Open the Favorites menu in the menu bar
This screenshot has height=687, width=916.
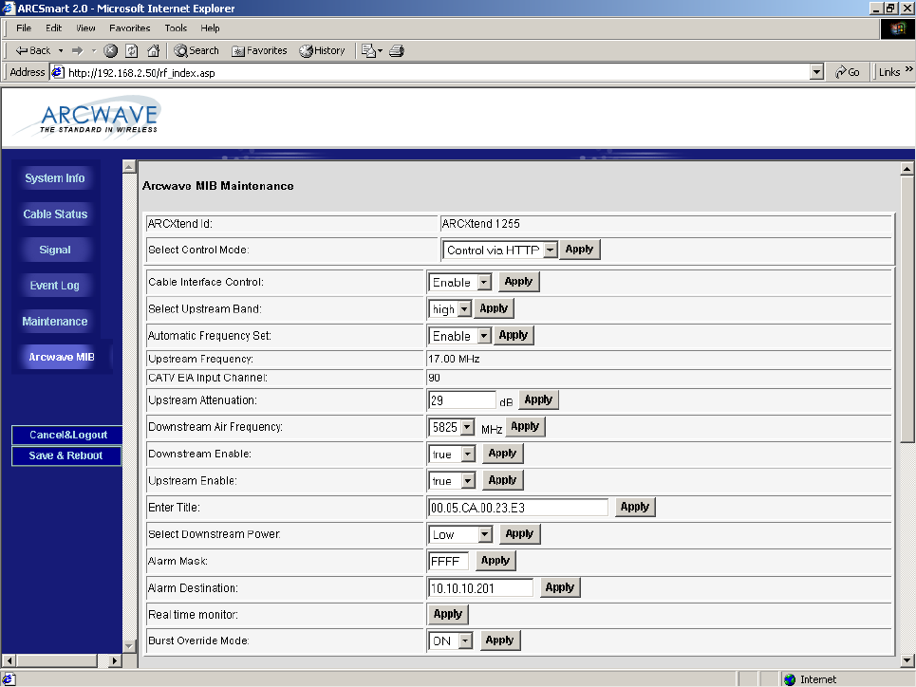(130, 28)
